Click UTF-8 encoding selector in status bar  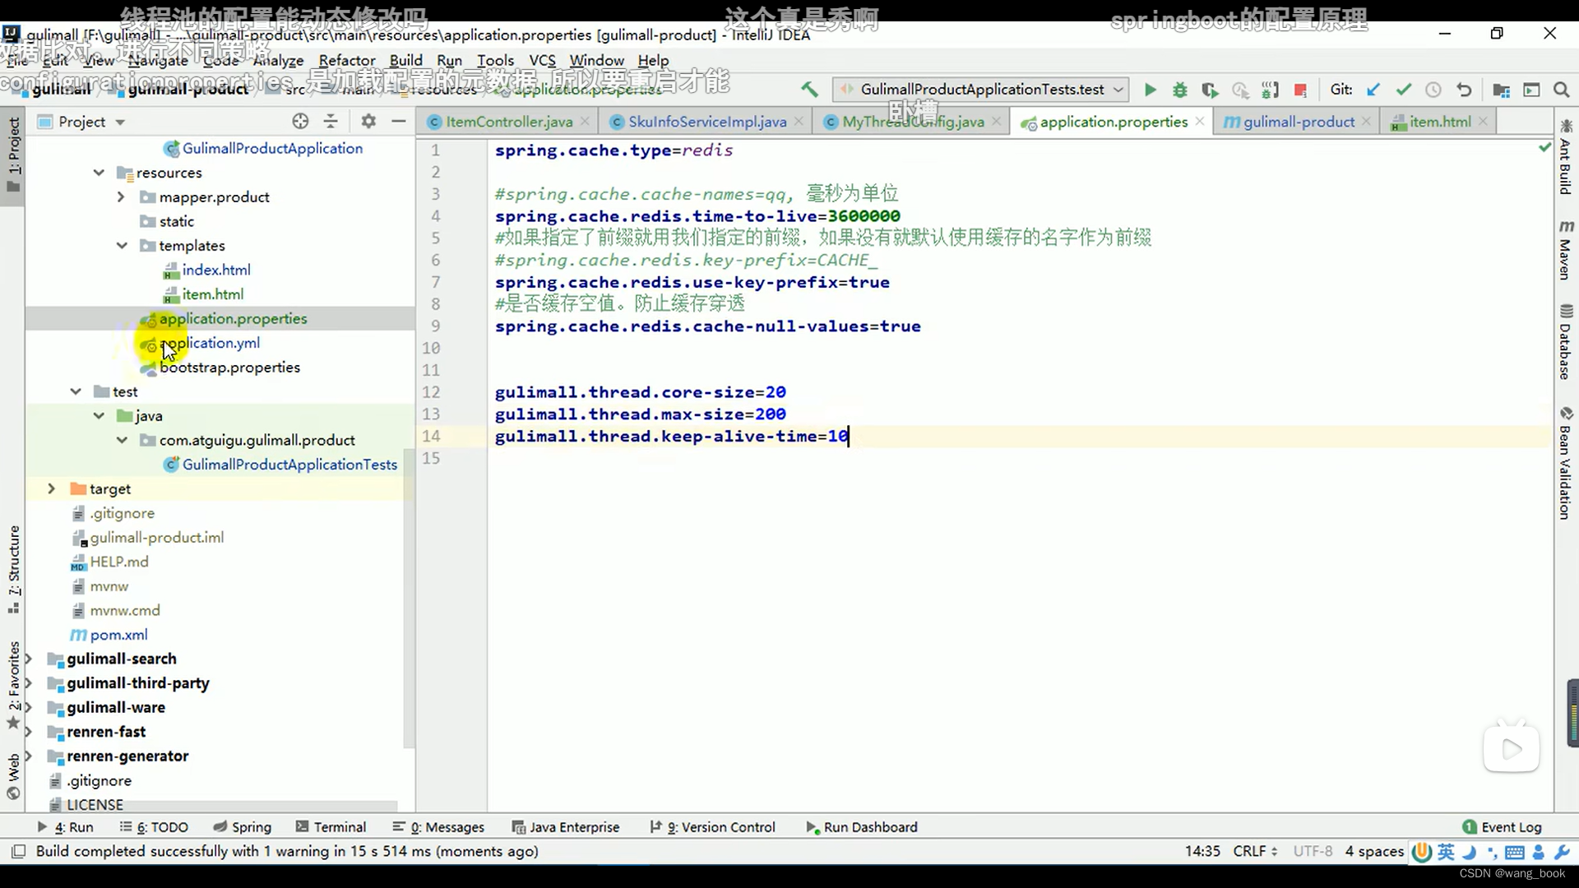(x=1313, y=851)
